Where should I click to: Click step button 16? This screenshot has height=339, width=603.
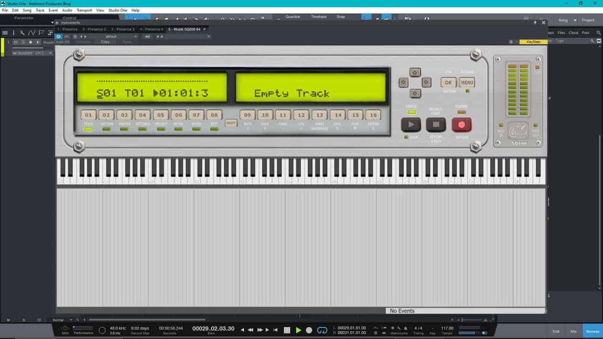(373, 115)
